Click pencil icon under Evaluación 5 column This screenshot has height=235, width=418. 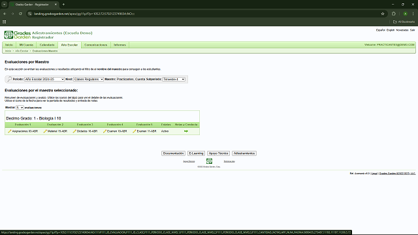click(135, 131)
